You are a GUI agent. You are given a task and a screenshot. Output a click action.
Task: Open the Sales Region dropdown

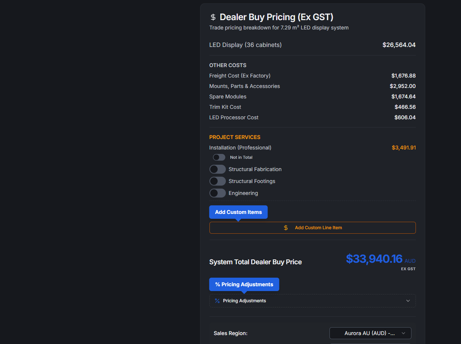pyautogui.click(x=370, y=333)
